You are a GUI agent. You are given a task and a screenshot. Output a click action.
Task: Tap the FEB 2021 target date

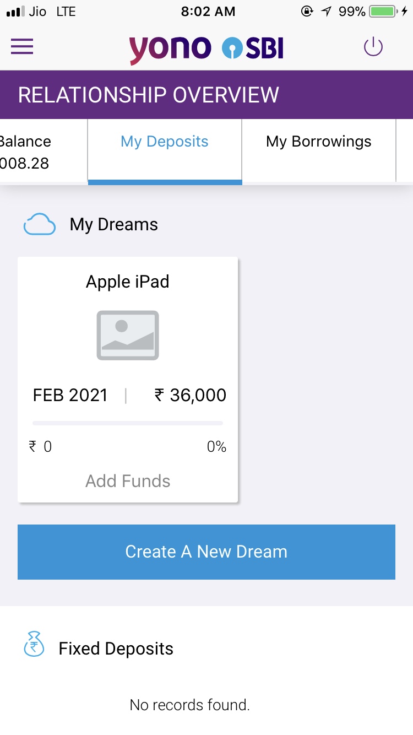click(70, 395)
